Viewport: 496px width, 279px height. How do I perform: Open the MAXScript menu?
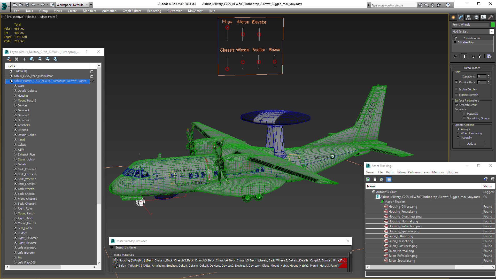coord(195,11)
